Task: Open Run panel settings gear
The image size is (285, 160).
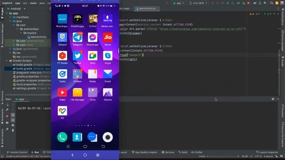Action: (x=273, y=99)
